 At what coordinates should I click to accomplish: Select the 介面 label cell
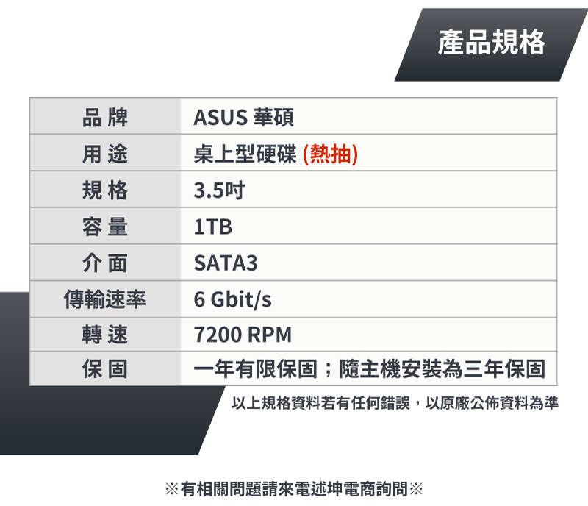click(x=105, y=262)
